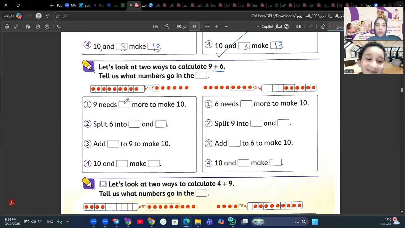Screen dimensions: 405x228
Task: Click the page number field showing 59
Action: point(194,27)
